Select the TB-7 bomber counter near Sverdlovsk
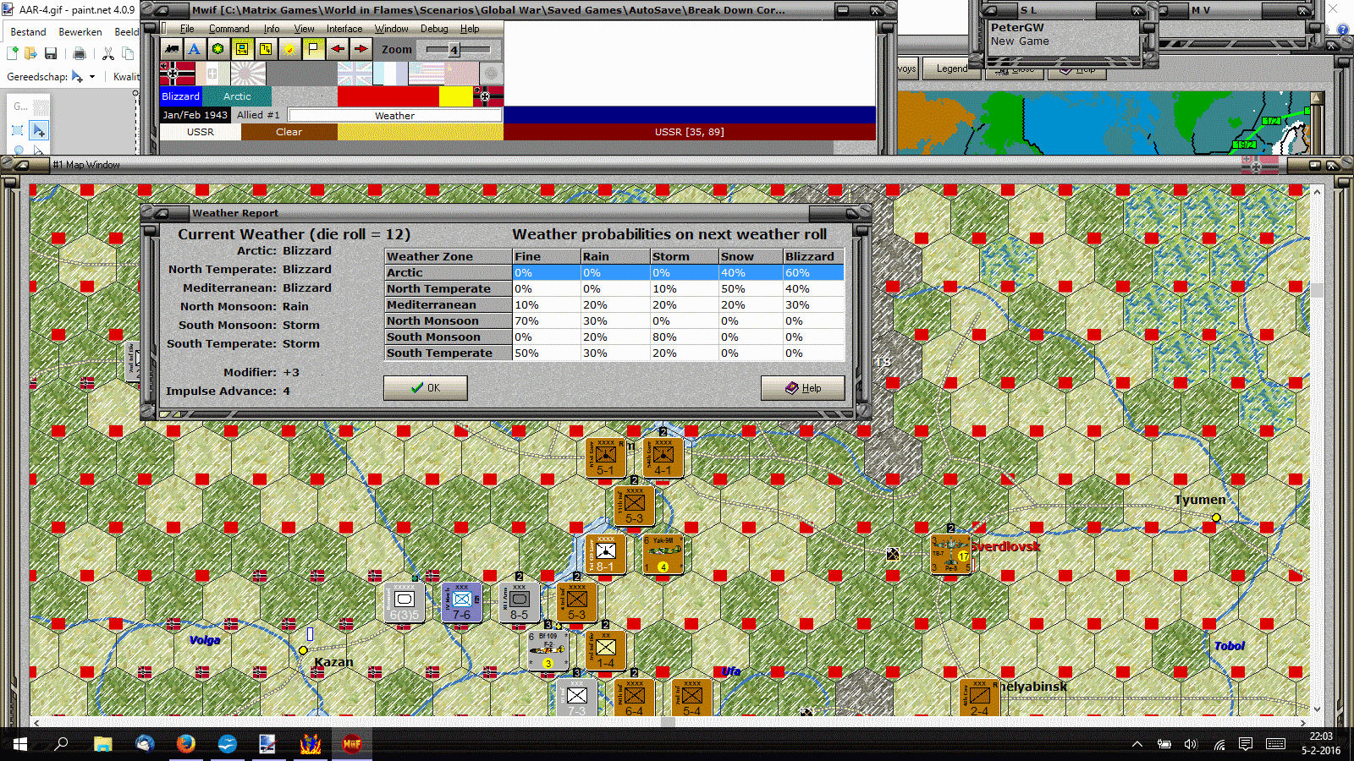 pos(951,554)
